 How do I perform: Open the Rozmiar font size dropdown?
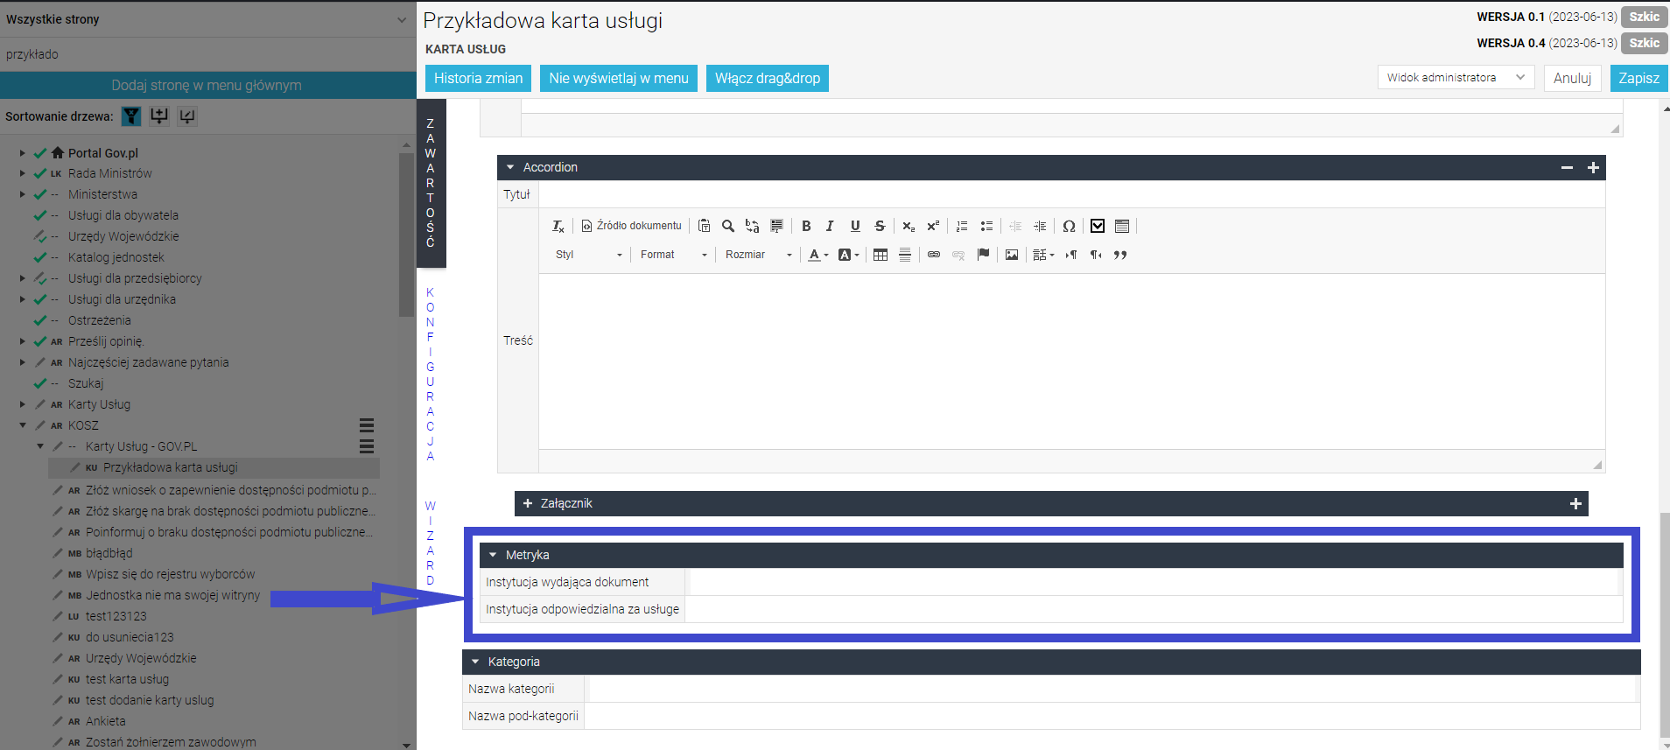758,255
